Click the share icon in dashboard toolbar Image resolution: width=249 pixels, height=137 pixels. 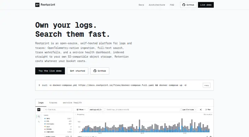[201, 110]
